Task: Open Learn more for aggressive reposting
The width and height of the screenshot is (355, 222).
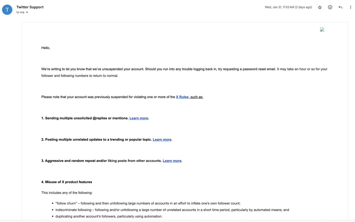Action: tap(172, 161)
